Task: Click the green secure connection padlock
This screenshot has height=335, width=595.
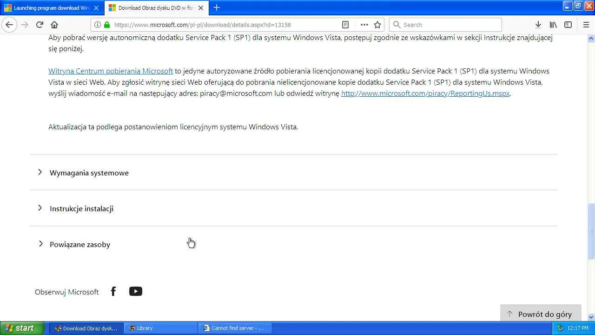Action: (x=107, y=25)
